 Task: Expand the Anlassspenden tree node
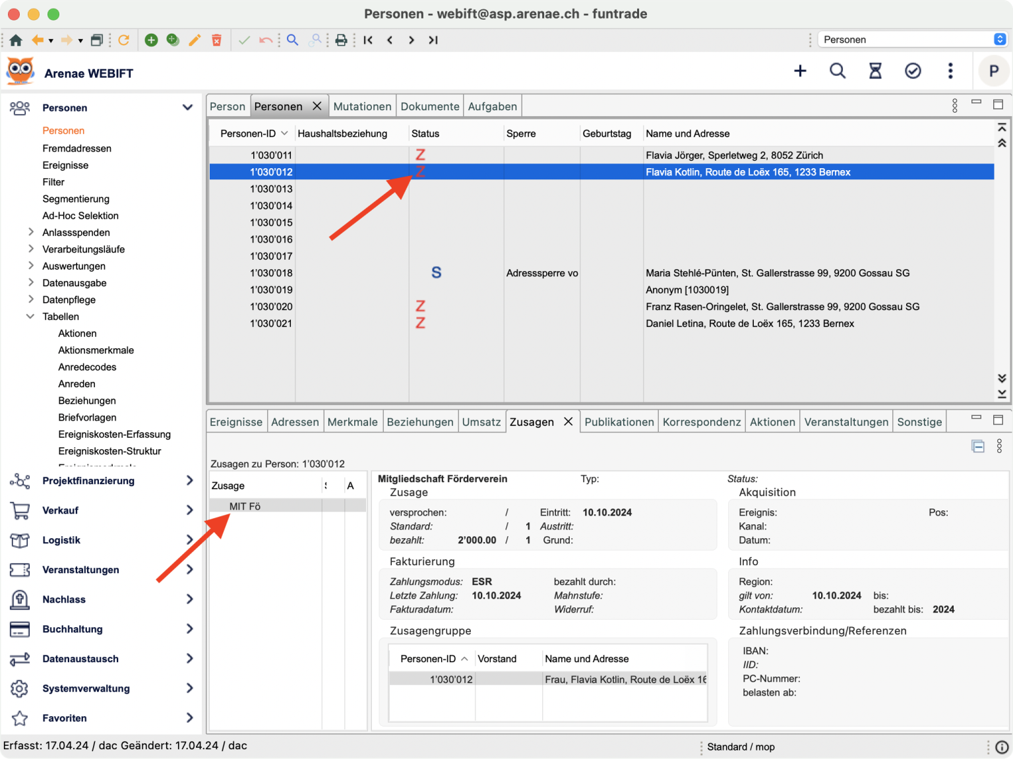coord(30,232)
